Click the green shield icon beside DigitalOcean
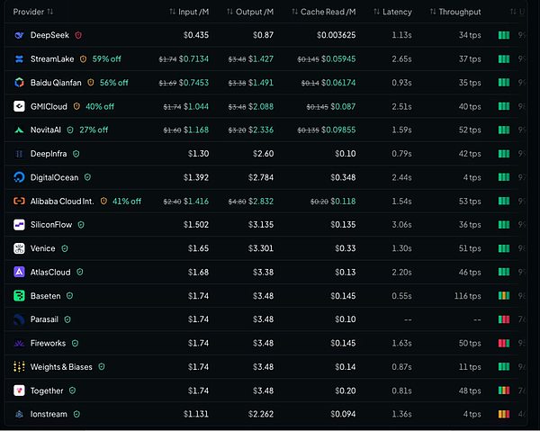The width and height of the screenshot is (540, 431). 87,177
